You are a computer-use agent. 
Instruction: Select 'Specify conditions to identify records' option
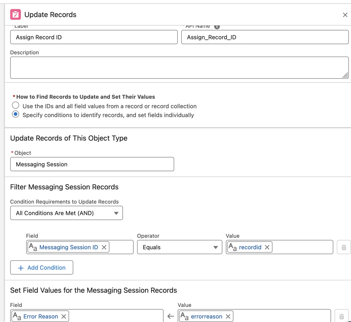[15, 114]
